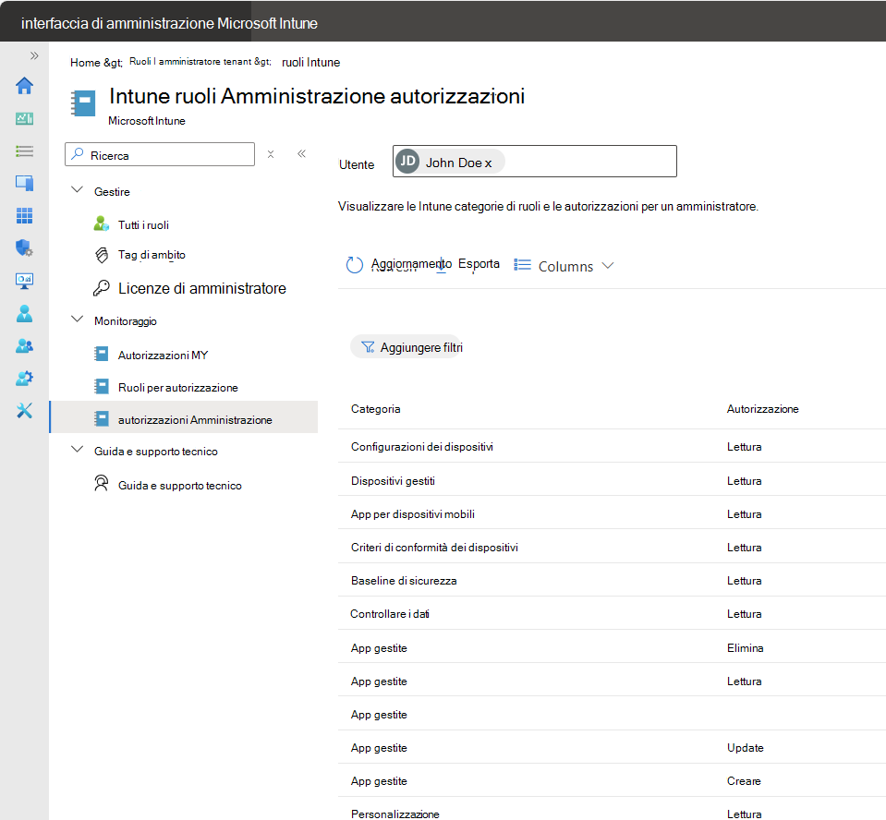
Task: Open Ruoli per autorizzazione
Action: point(178,388)
